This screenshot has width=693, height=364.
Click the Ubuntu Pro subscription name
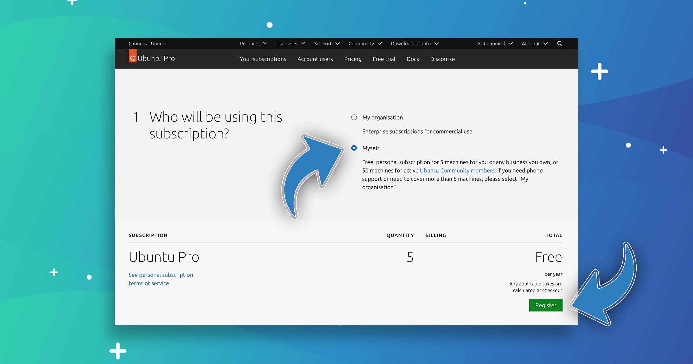click(x=164, y=257)
